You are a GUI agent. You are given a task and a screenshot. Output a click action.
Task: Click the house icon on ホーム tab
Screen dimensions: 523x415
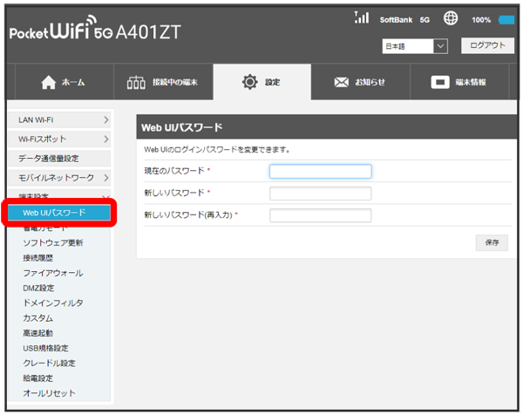(x=49, y=82)
